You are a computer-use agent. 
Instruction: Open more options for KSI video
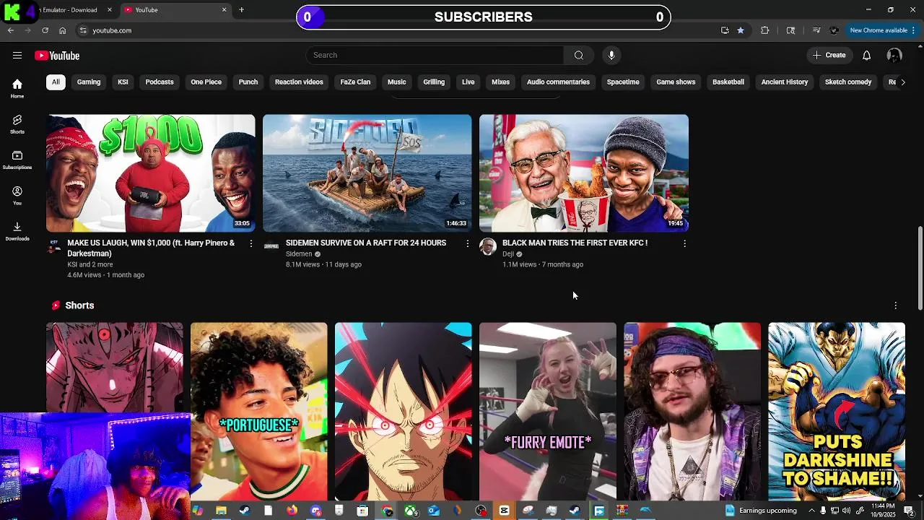point(251,244)
